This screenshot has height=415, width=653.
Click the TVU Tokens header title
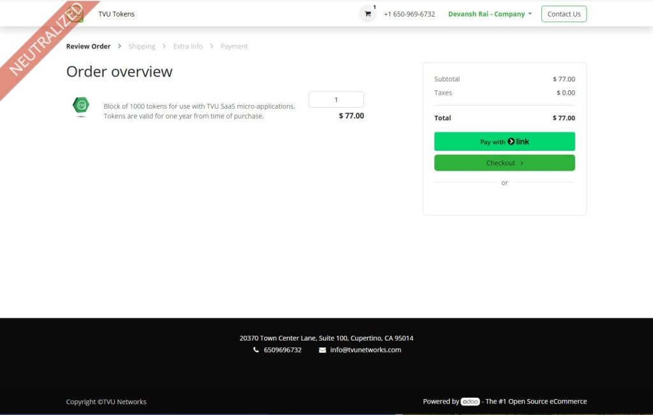116,14
